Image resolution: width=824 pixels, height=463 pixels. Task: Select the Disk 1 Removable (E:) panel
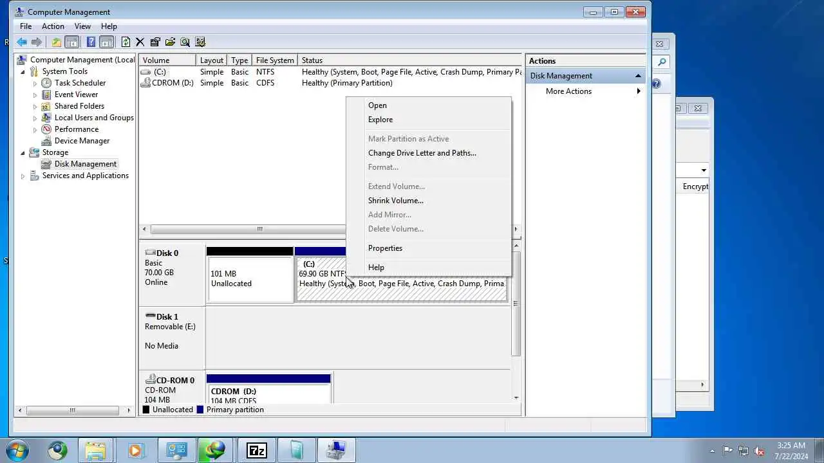pos(173,337)
